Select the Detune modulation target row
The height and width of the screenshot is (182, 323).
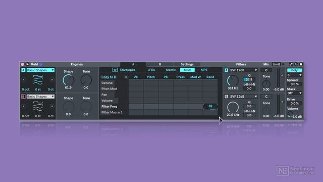pos(107,83)
